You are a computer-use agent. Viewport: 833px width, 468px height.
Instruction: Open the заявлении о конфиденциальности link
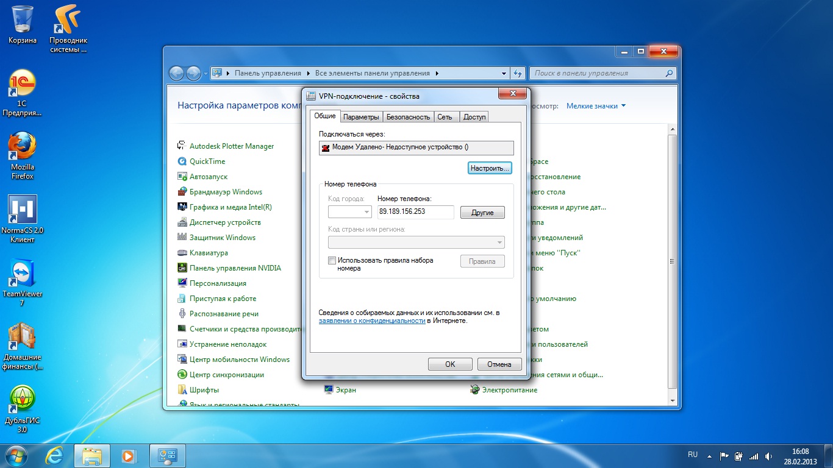pyautogui.click(x=371, y=321)
